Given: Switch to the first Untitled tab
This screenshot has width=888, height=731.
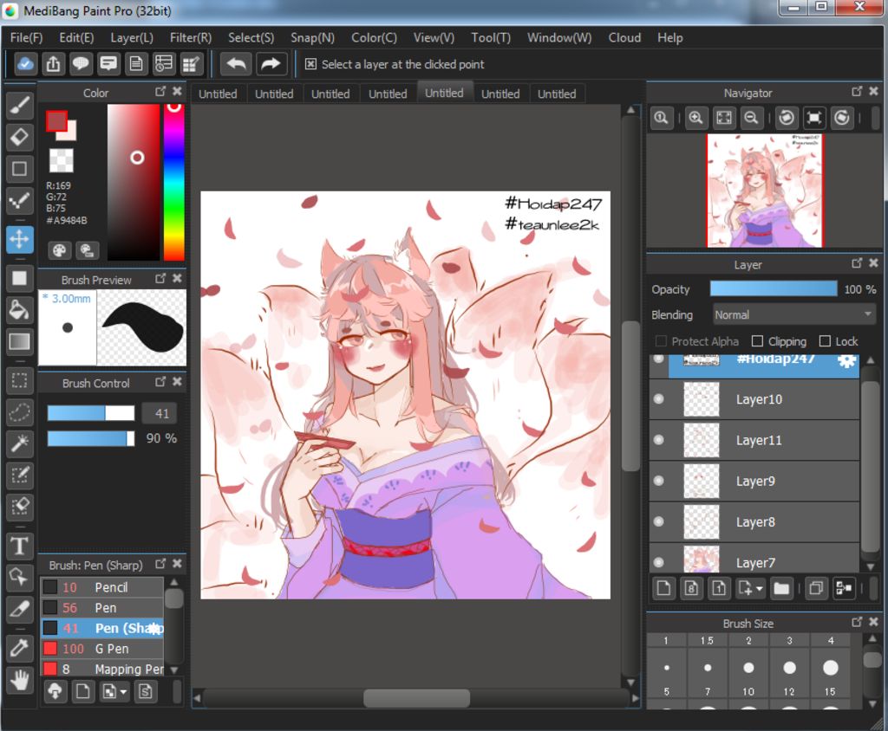Looking at the screenshot, I should (x=218, y=94).
